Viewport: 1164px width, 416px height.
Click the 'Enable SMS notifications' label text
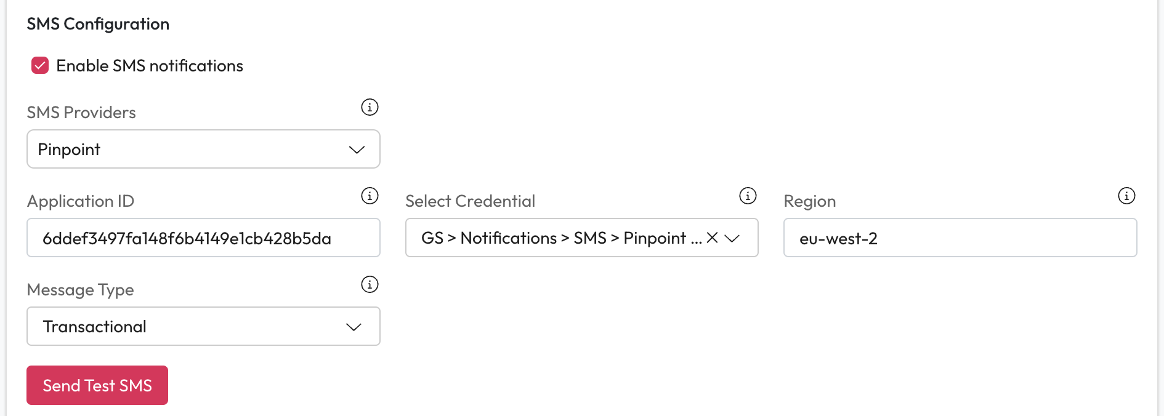[150, 66]
